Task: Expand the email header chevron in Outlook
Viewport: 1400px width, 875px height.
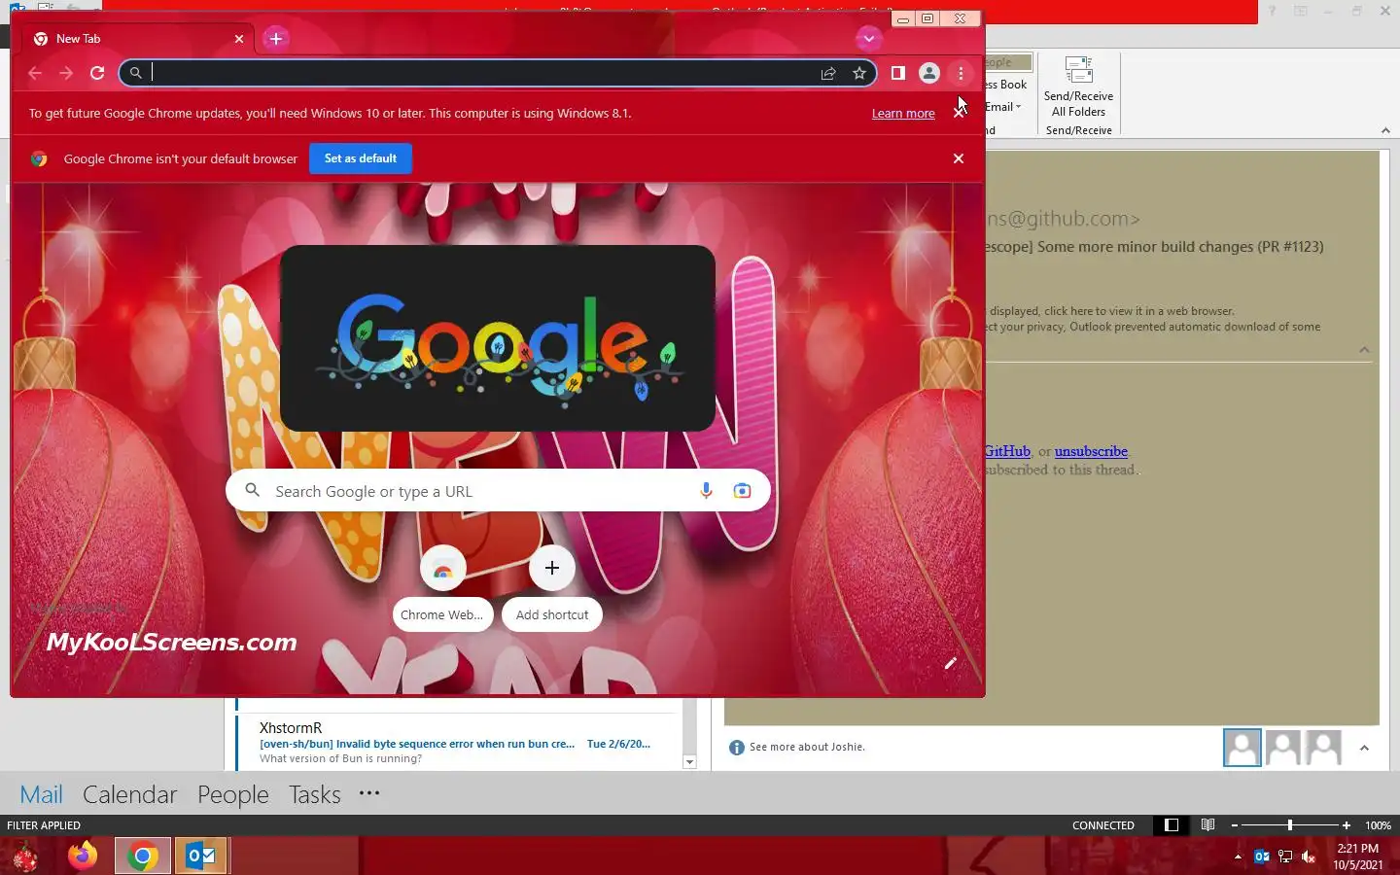Action: coord(1364,350)
